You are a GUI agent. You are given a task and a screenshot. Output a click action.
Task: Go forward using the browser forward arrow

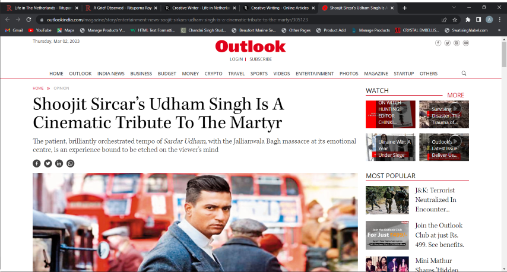pos(18,20)
